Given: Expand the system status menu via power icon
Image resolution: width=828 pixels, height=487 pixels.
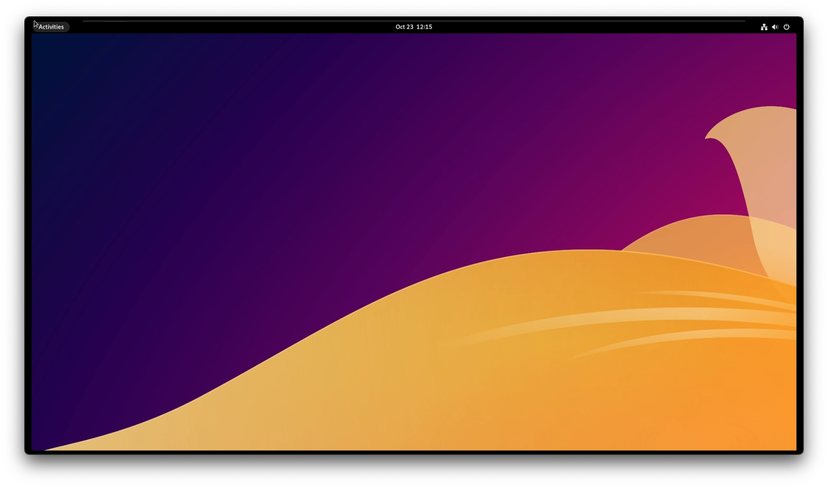Looking at the screenshot, I should (x=786, y=27).
